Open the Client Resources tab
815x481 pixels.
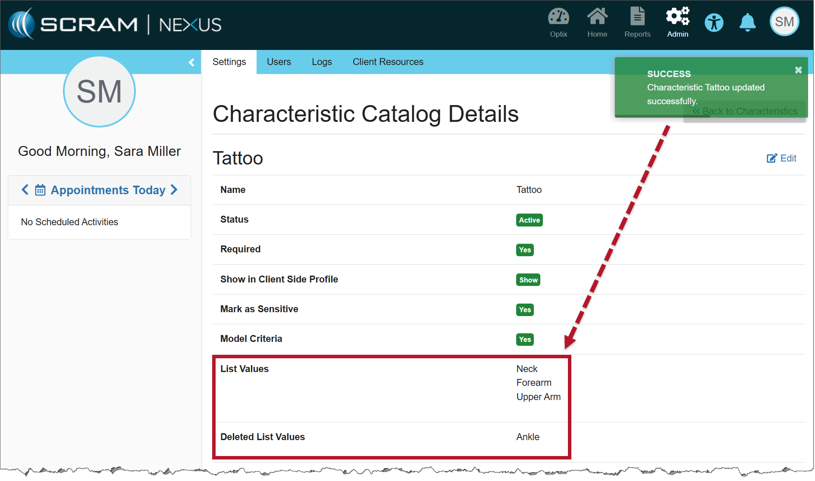click(388, 62)
